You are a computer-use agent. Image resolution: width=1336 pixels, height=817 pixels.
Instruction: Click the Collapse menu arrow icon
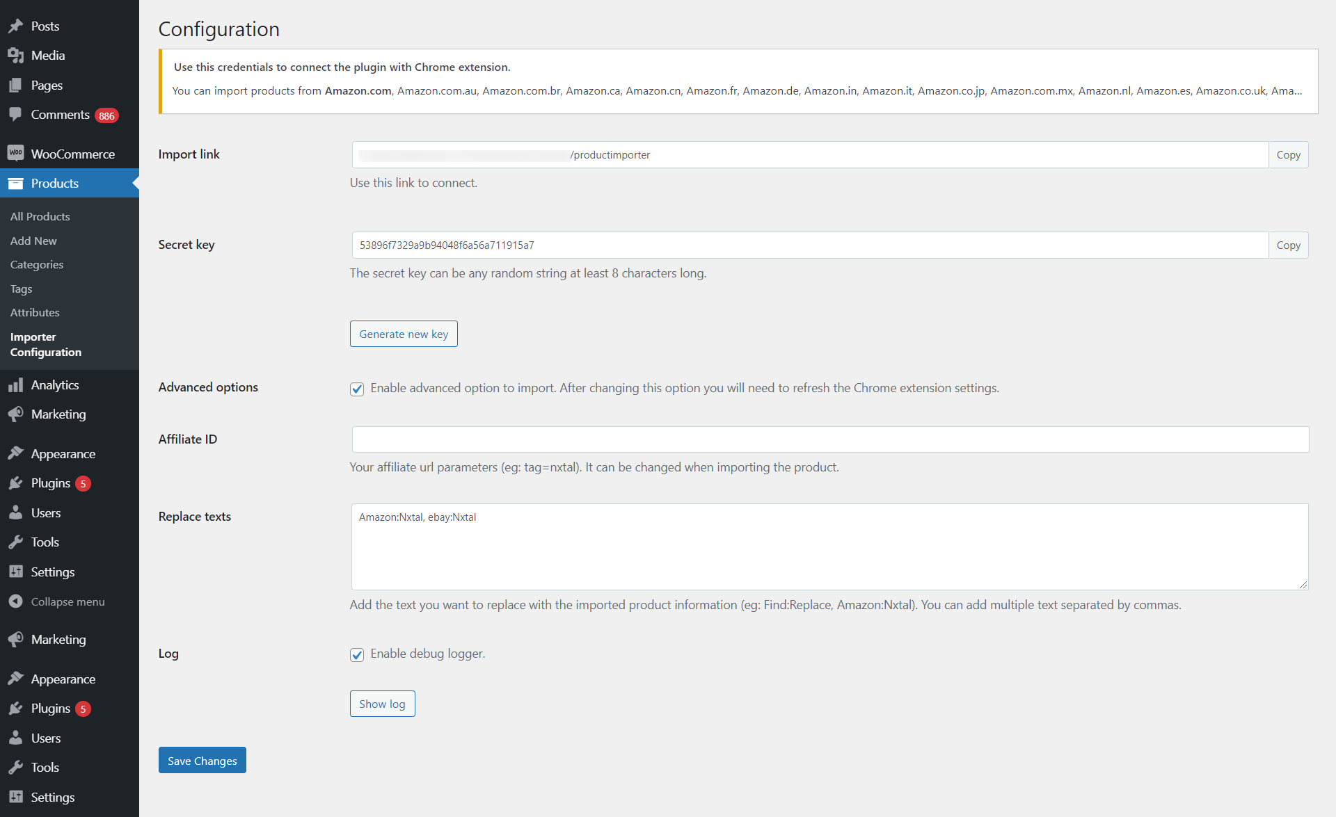[x=15, y=601]
